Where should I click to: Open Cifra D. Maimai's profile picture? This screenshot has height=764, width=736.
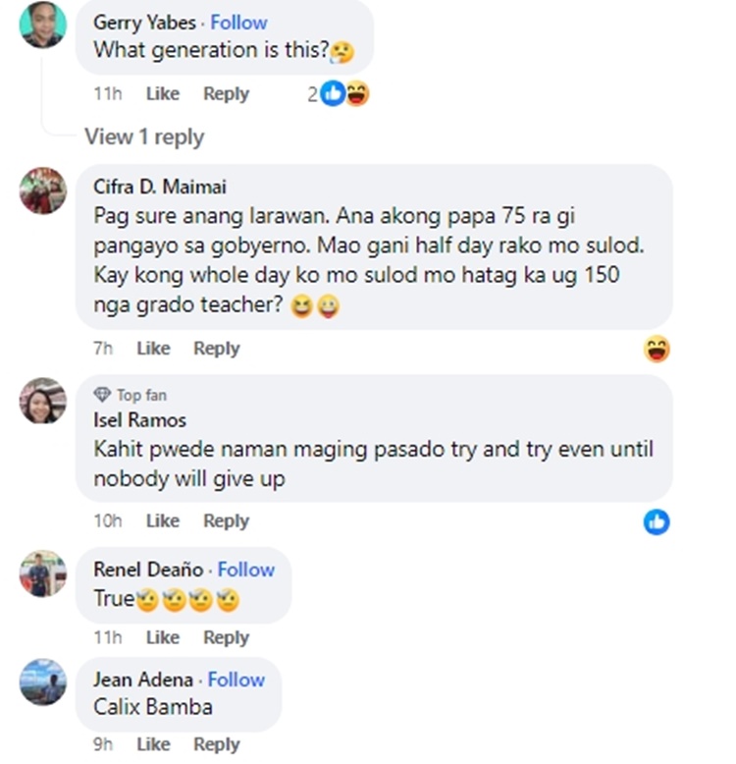(x=43, y=190)
